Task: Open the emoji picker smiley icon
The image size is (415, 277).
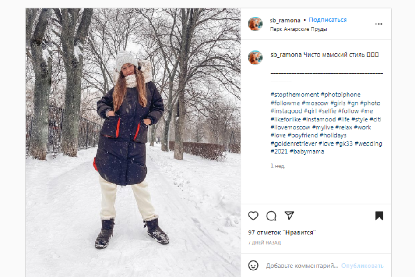Action: click(253, 265)
